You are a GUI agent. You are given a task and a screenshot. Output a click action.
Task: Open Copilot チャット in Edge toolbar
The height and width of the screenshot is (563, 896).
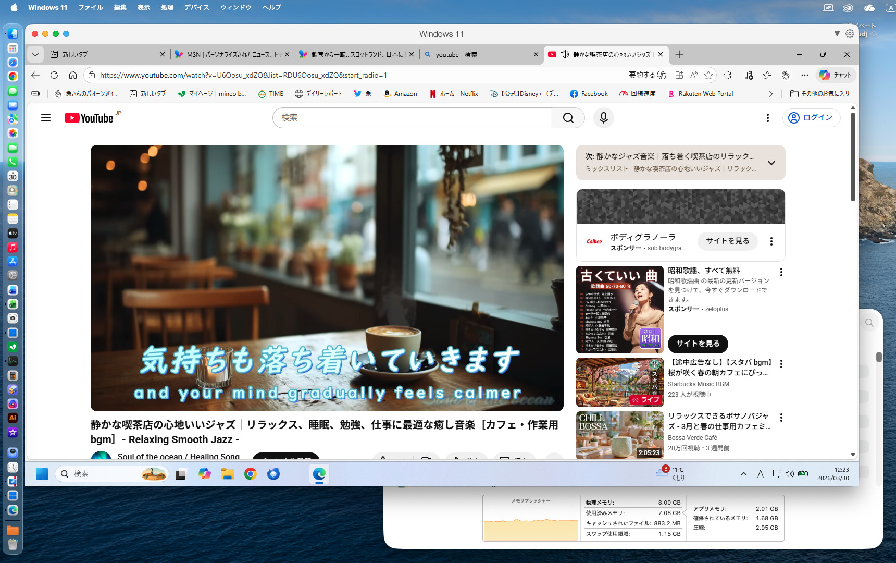tap(836, 75)
